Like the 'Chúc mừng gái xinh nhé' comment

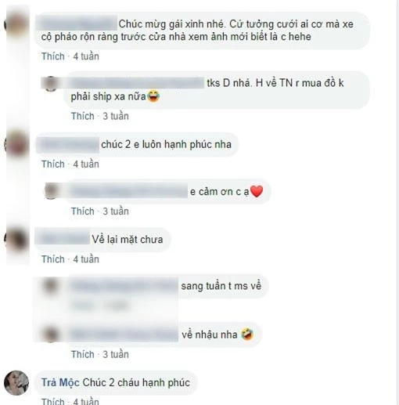tap(53, 56)
